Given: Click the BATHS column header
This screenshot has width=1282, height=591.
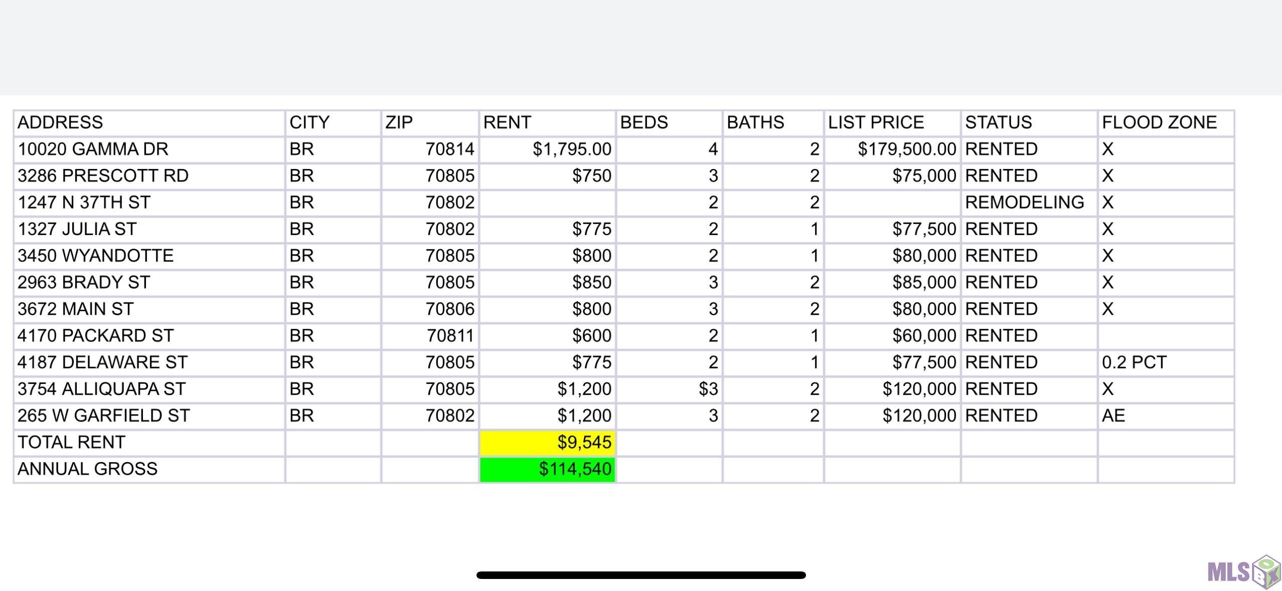Looking at the screenshot, I should pyautogui.click(x=772, y=123).
